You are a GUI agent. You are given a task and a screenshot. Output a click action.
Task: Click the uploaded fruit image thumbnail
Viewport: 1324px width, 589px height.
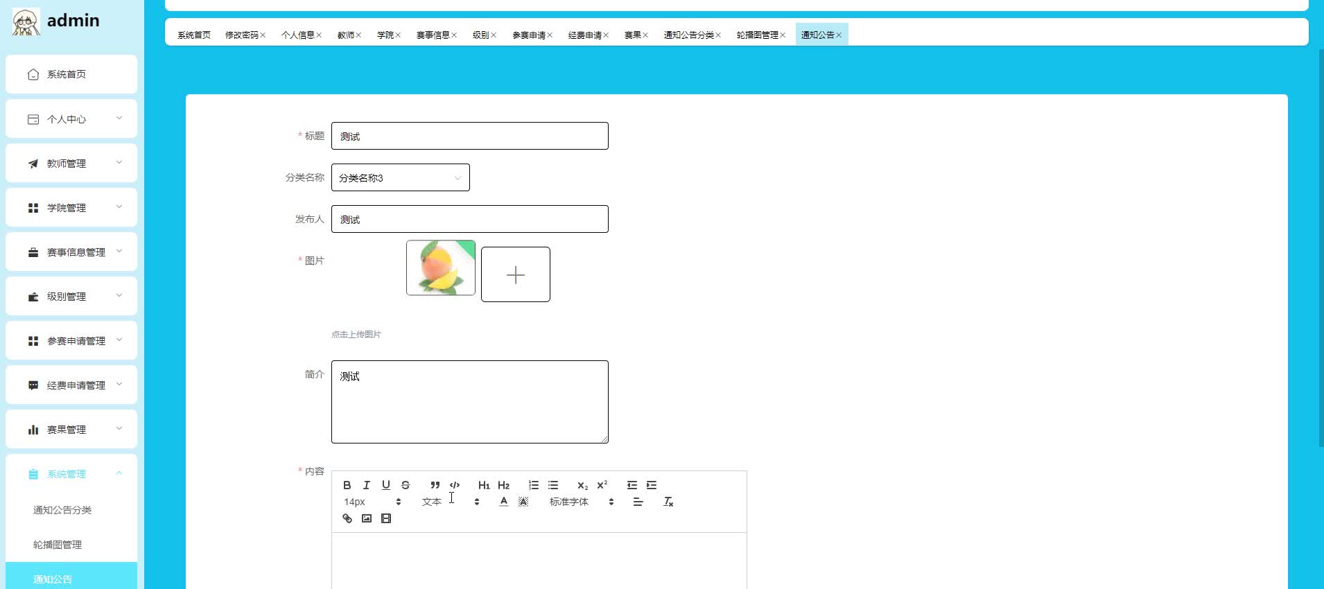tap(441, 267)
